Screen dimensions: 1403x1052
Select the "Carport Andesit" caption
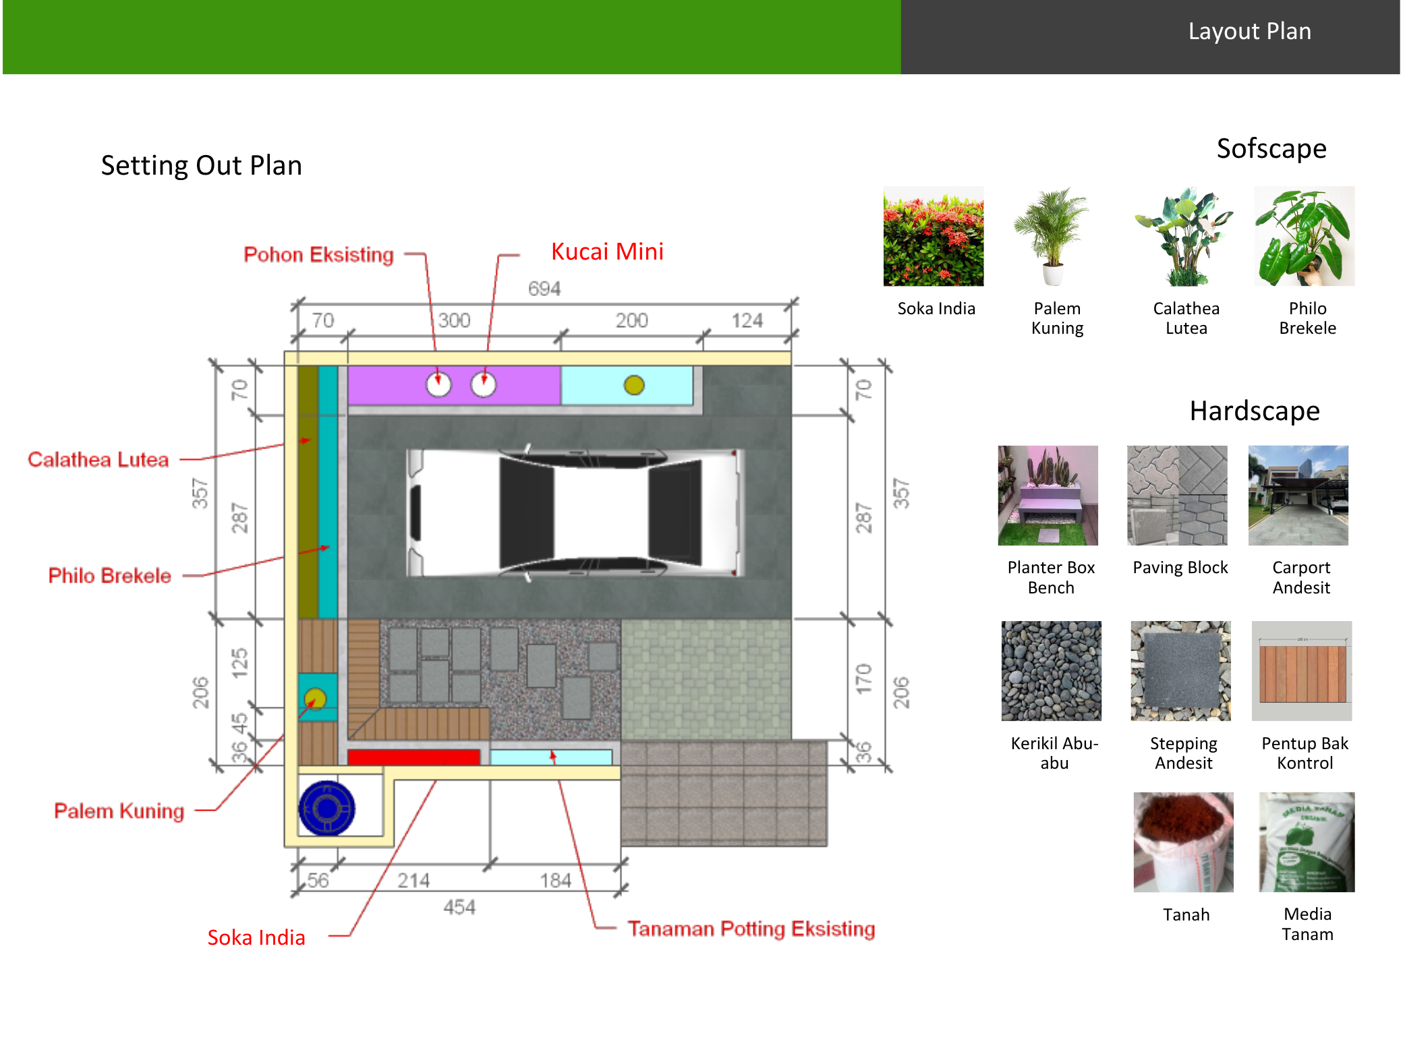point(1301,578)
